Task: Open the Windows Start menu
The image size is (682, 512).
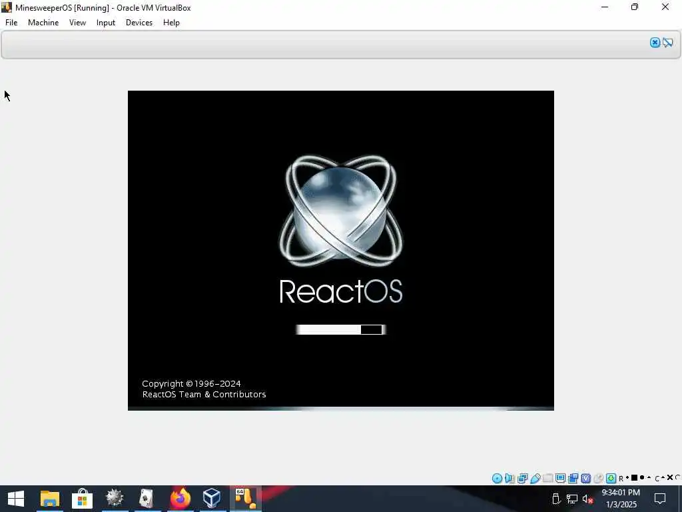Action: coord(16,499)
